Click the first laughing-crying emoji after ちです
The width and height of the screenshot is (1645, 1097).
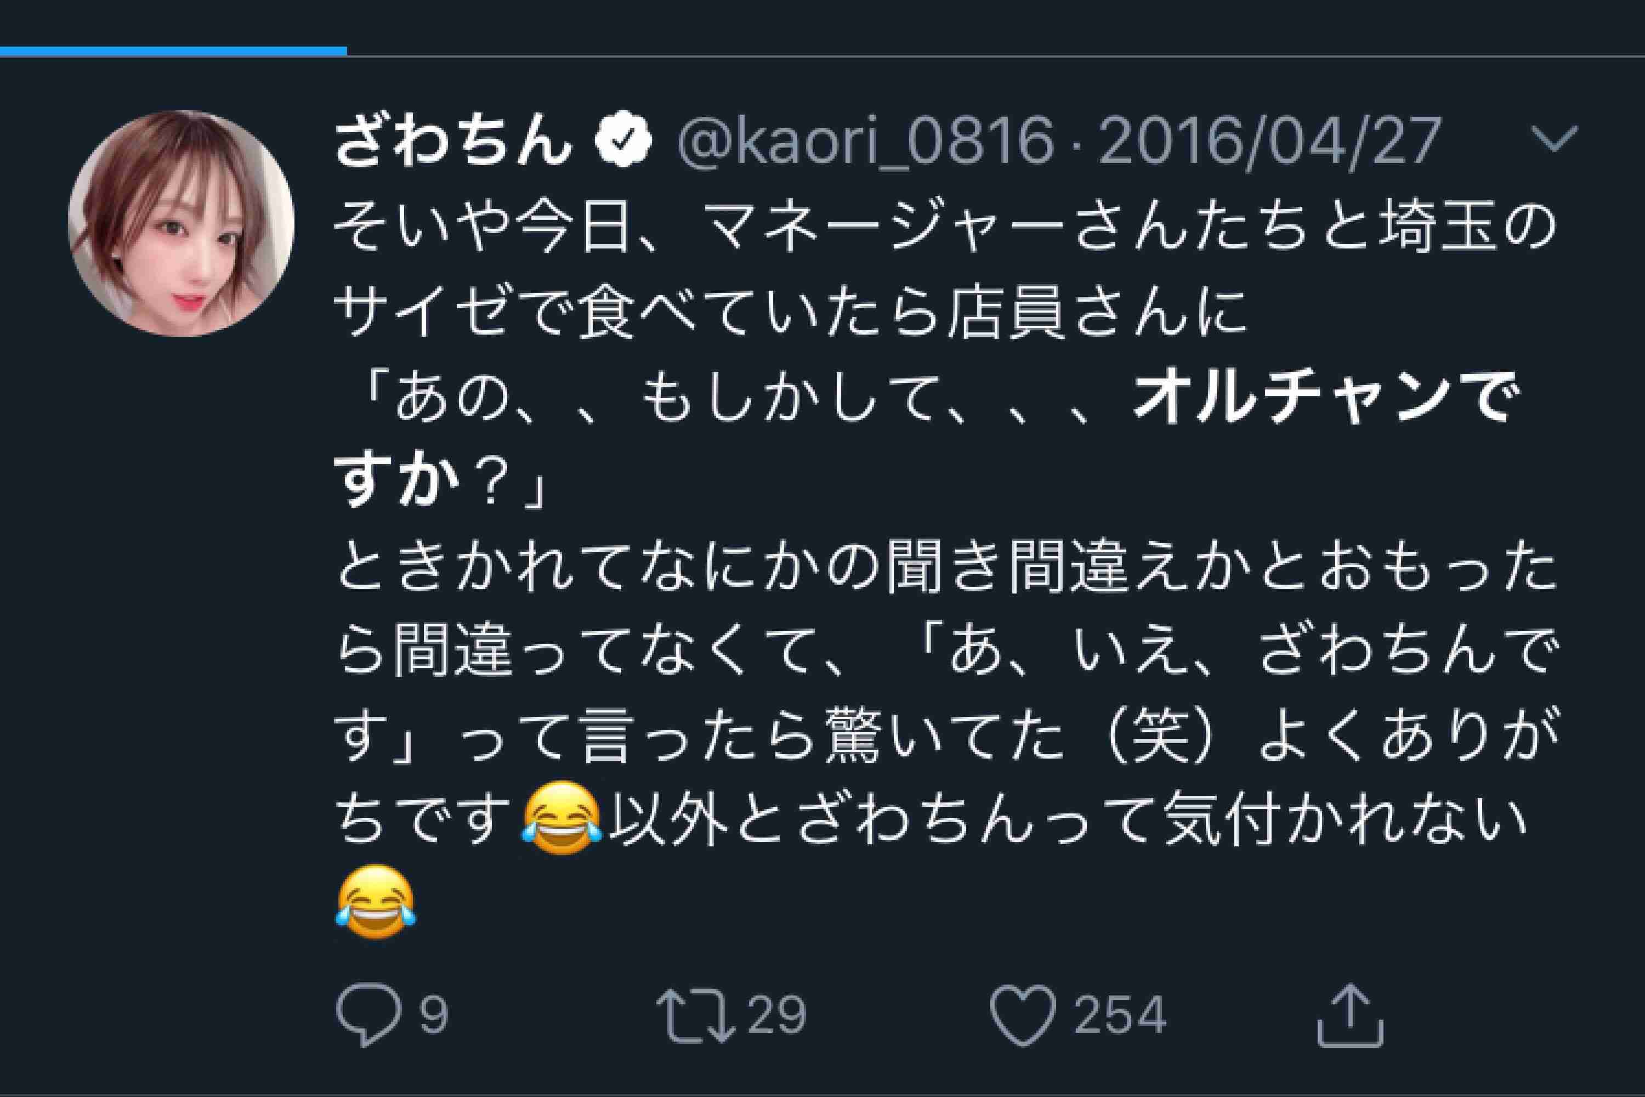[x=561, y=818]
